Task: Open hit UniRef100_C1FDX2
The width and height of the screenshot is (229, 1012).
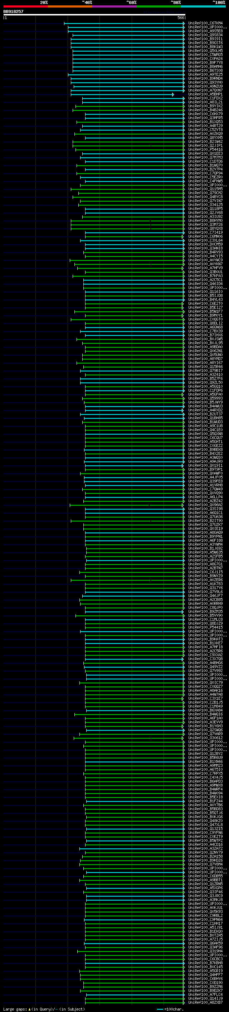Action: click(x=205, y=98)
